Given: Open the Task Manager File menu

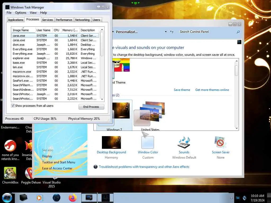Looking at the screenshot, I should pyautogui.click(x=9, y=13).
